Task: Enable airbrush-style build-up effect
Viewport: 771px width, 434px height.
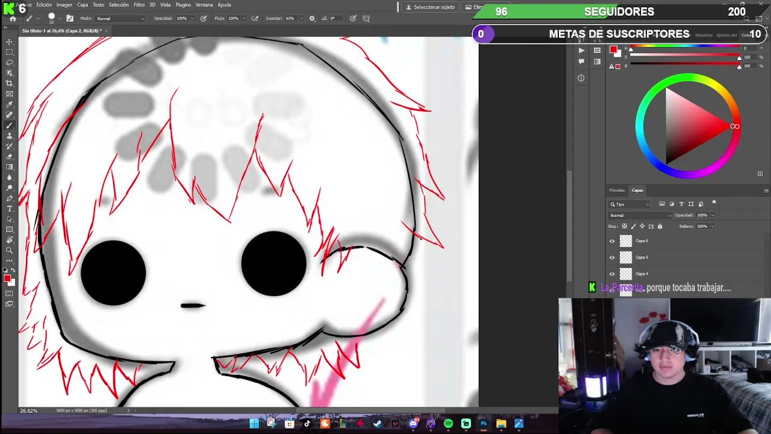Action: point(255,19)
